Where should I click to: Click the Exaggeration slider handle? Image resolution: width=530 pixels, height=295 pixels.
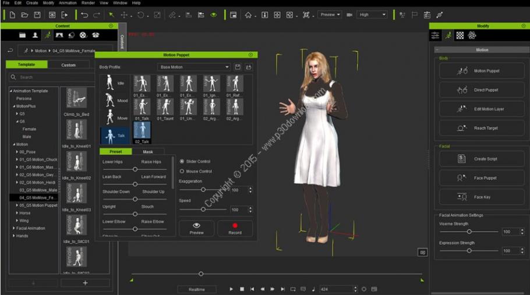[203, 190]
